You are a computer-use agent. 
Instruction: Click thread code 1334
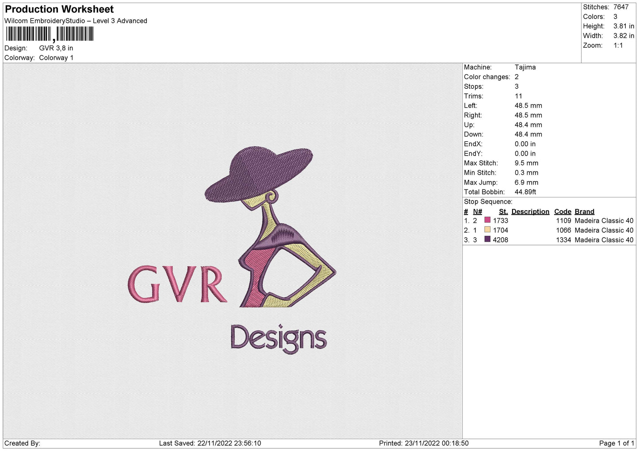pyautogui.click(x=564, y=240)
